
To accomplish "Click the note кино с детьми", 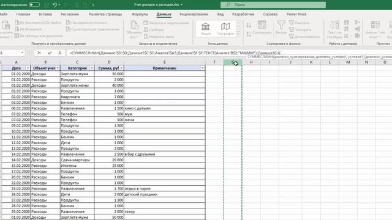I will click(137, 108).
